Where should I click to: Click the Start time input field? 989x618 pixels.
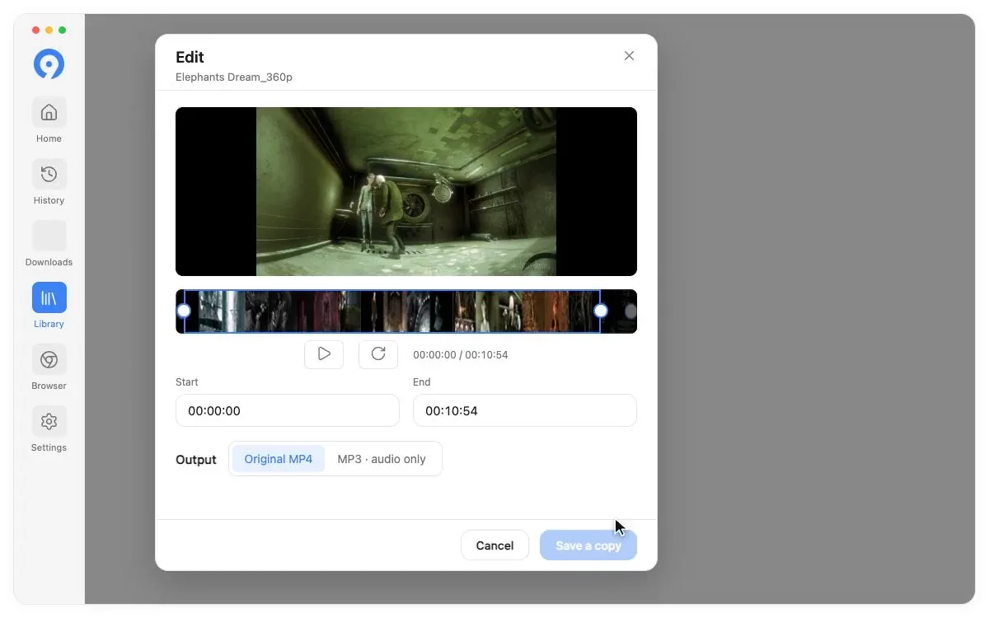pyautogui.click(x=288, y=410)
